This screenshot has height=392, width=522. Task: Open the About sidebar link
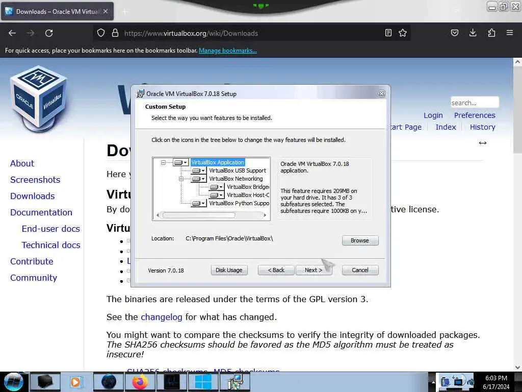click(x=22, y=163)
